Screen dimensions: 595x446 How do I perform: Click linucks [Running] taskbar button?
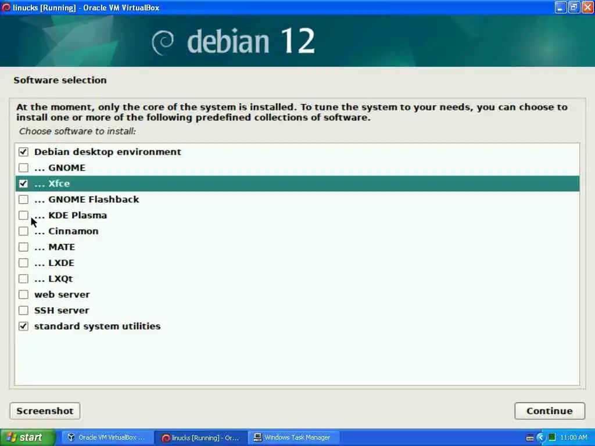pos(201,438)
